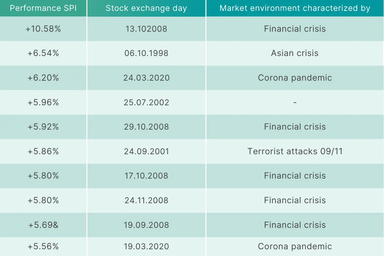Select the date 19.09.2008 cell
Image resolution: width=384 pixels, height=256 pixels.
(146, 225)
